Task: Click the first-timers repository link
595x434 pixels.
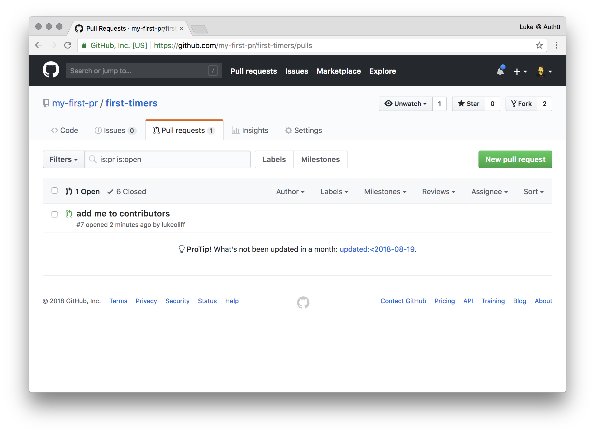Action: tap(132, 103)
